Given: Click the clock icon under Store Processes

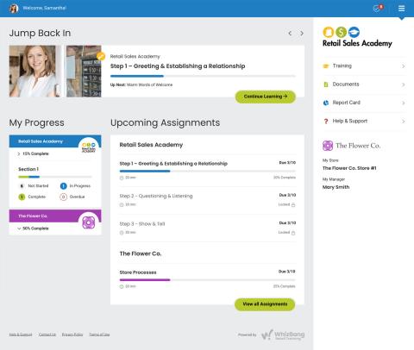Looking at the screenshot, I should 122,286.
